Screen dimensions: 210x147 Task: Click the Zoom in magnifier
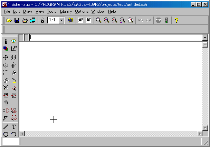point(107,20)
